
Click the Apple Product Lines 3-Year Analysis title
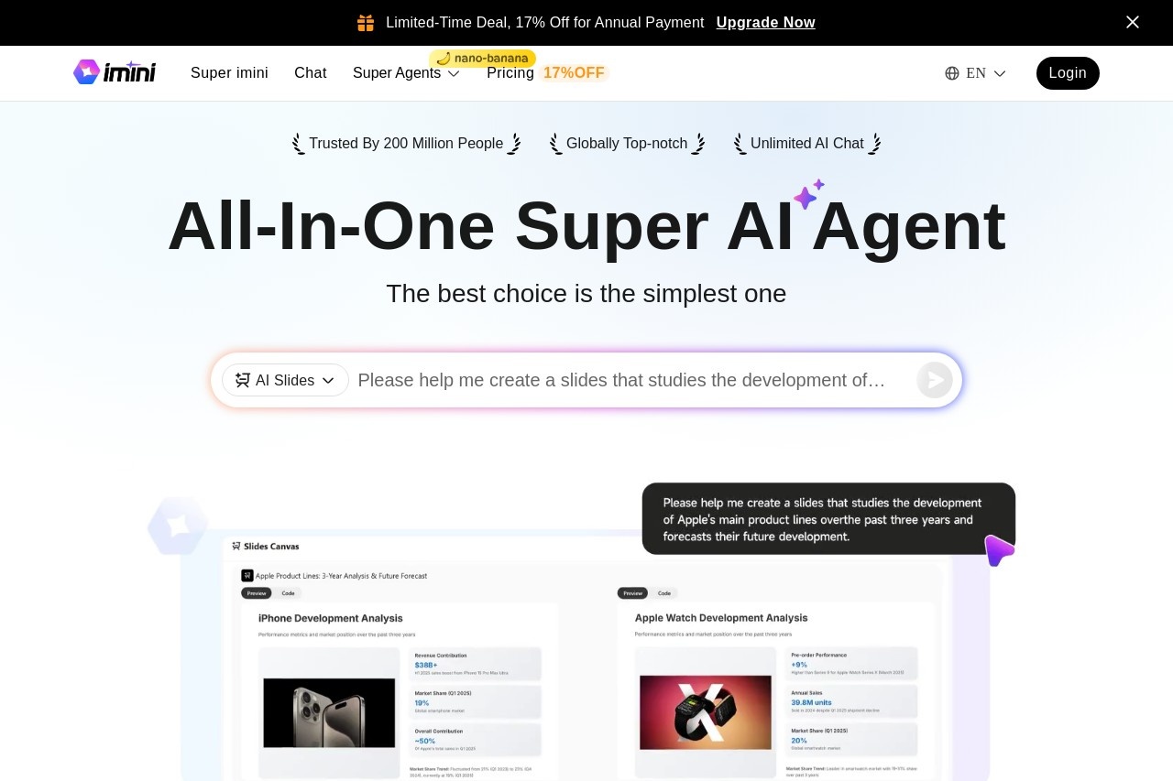[x=341, y=576]
